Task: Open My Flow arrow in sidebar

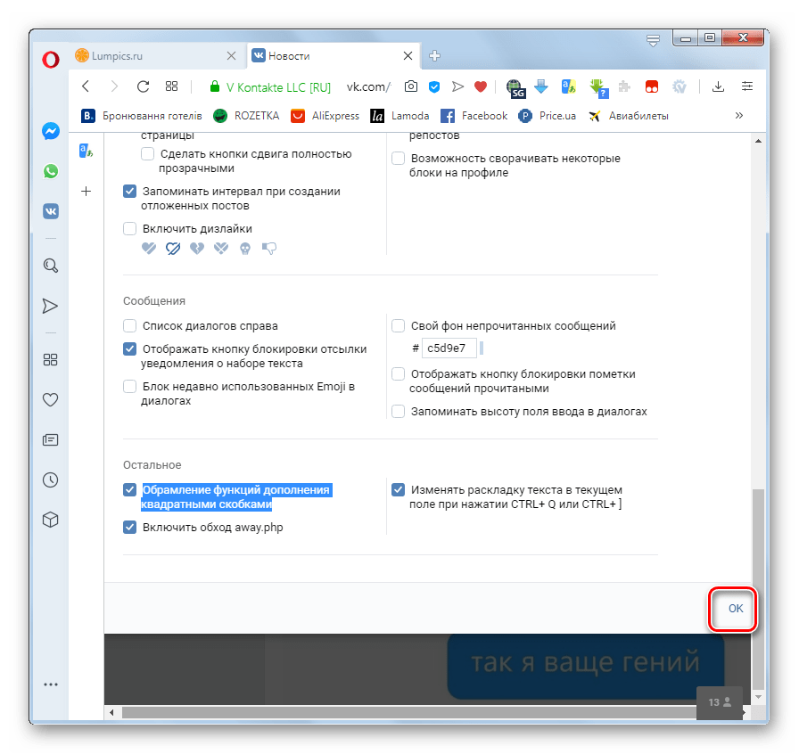Action: 50,306
